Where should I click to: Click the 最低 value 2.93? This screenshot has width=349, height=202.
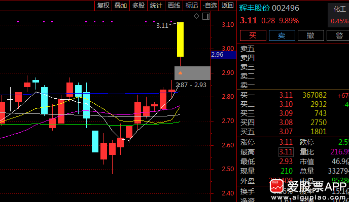[x=286, y=161]
